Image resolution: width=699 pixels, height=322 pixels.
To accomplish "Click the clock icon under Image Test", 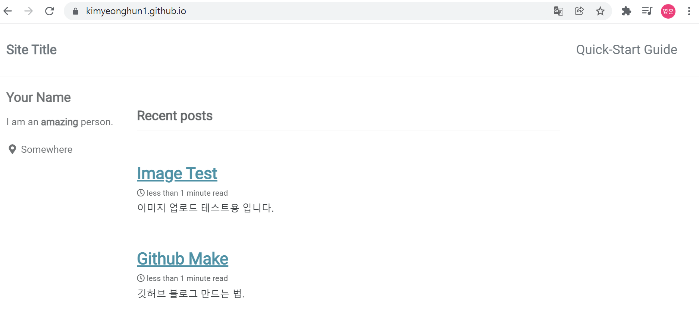I will pos(141,193).
